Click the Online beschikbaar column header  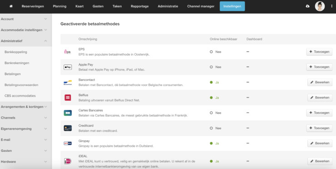223,39
